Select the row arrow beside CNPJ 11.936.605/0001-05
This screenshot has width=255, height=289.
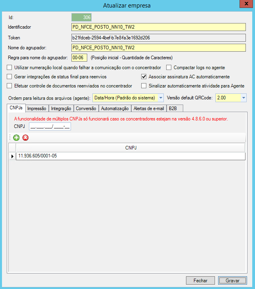(x=12, y=156)
